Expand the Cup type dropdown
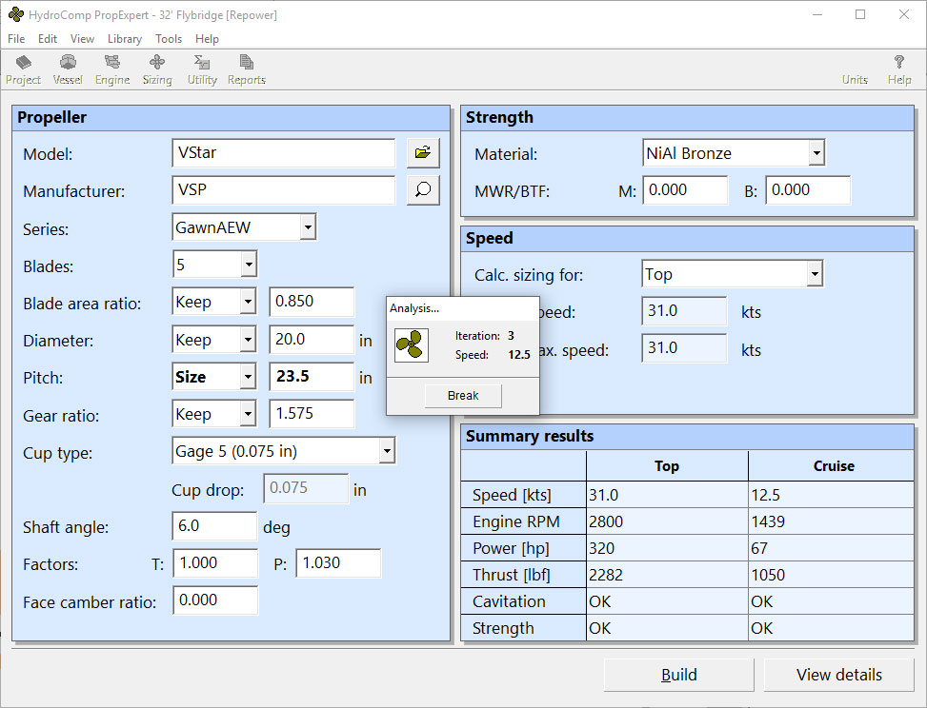Image resolution: width=927 pixels, height=708 pixels. click(387, 452)
